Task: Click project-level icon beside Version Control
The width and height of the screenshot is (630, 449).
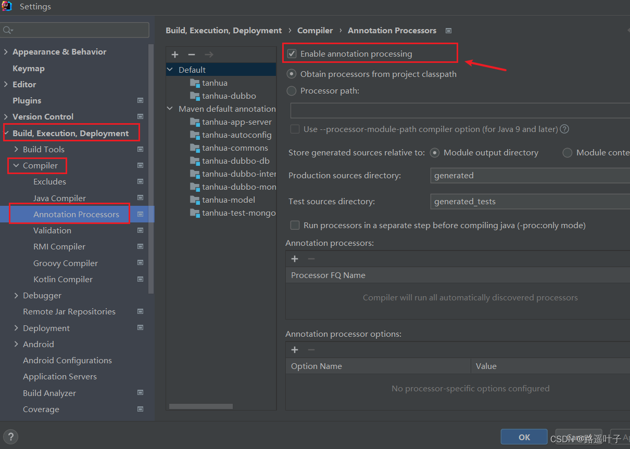Action: tap(140, 116)
